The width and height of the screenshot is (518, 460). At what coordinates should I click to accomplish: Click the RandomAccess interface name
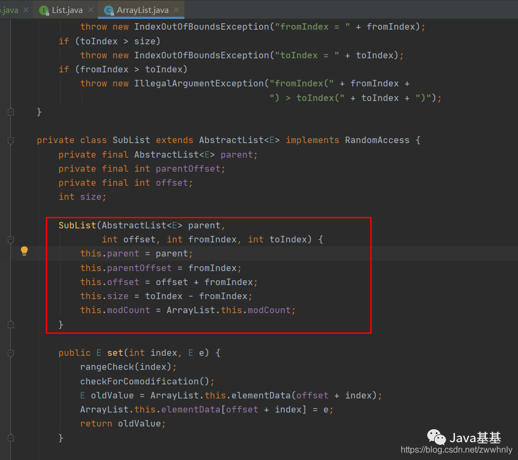tap(377, 140)
